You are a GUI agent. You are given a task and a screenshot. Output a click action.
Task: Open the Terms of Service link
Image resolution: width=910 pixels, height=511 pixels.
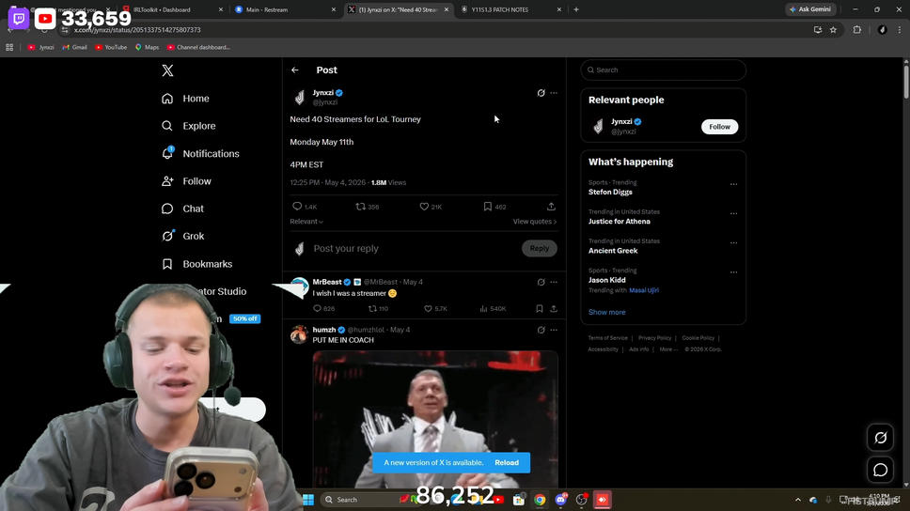[x=607, y=338]
